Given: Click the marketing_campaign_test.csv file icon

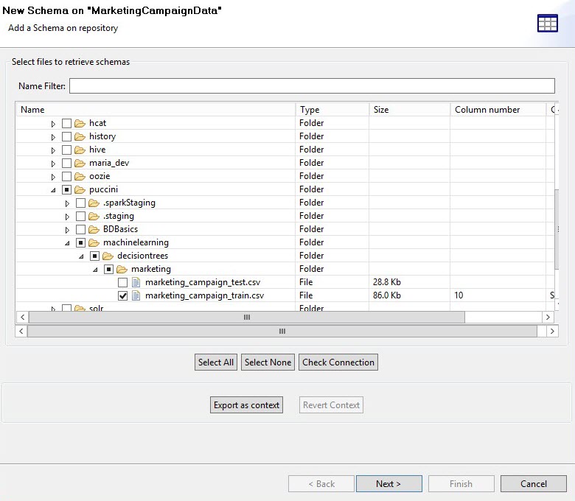Looking at the screenshot, I should tap(136, 282).
